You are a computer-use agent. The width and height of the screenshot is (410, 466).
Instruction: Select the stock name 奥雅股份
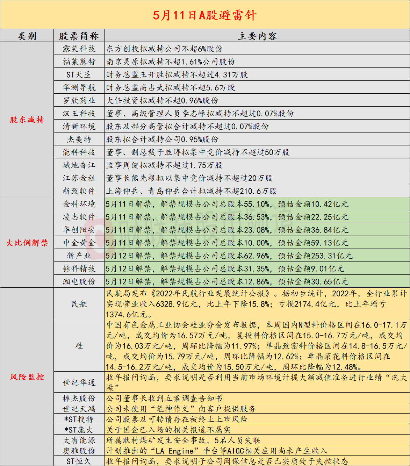pyautogui.click(x=79, y=451)
